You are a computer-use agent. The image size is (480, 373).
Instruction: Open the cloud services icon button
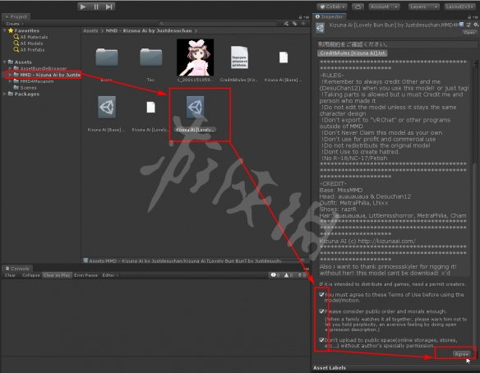[x=358, y=7]
